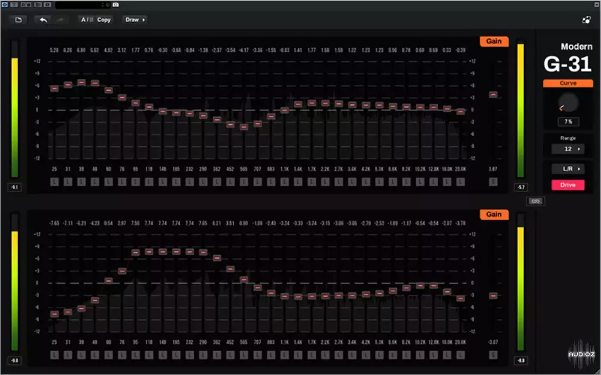This screenshot has height=375, width=601.
Task: Grab the lower EQ 362 band fader handle
Action: (x=216, y=258)
